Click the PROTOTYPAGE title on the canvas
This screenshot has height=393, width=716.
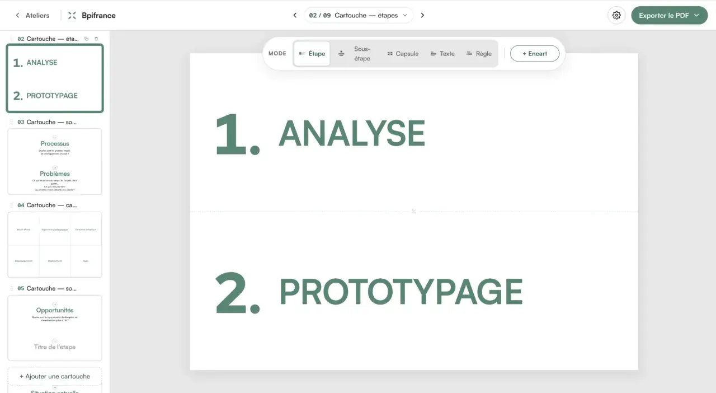[401, 292]
